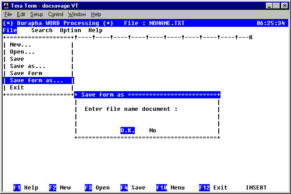Click the F10 Menu key label
291x194 pixels.
[170, 188]
